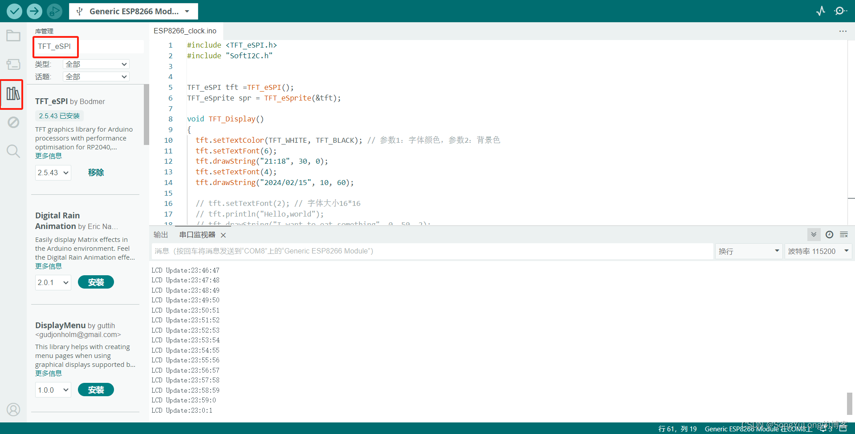The height and width of the screenshot is (434, 855).
Task: Toggle the bottom panel from the status bar
Action: click(x=843, y=429)
